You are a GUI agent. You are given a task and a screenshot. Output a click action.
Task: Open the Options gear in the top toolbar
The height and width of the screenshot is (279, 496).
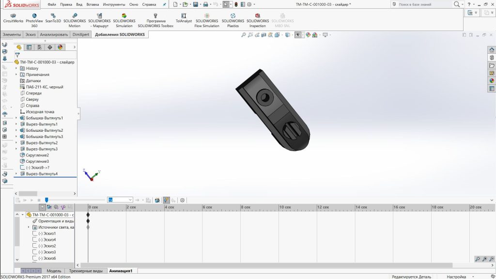pyautogui.click(x=249, y=4)
